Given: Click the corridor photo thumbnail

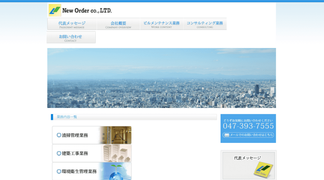Looking at the screenshot, I should [x=116, y=135].
